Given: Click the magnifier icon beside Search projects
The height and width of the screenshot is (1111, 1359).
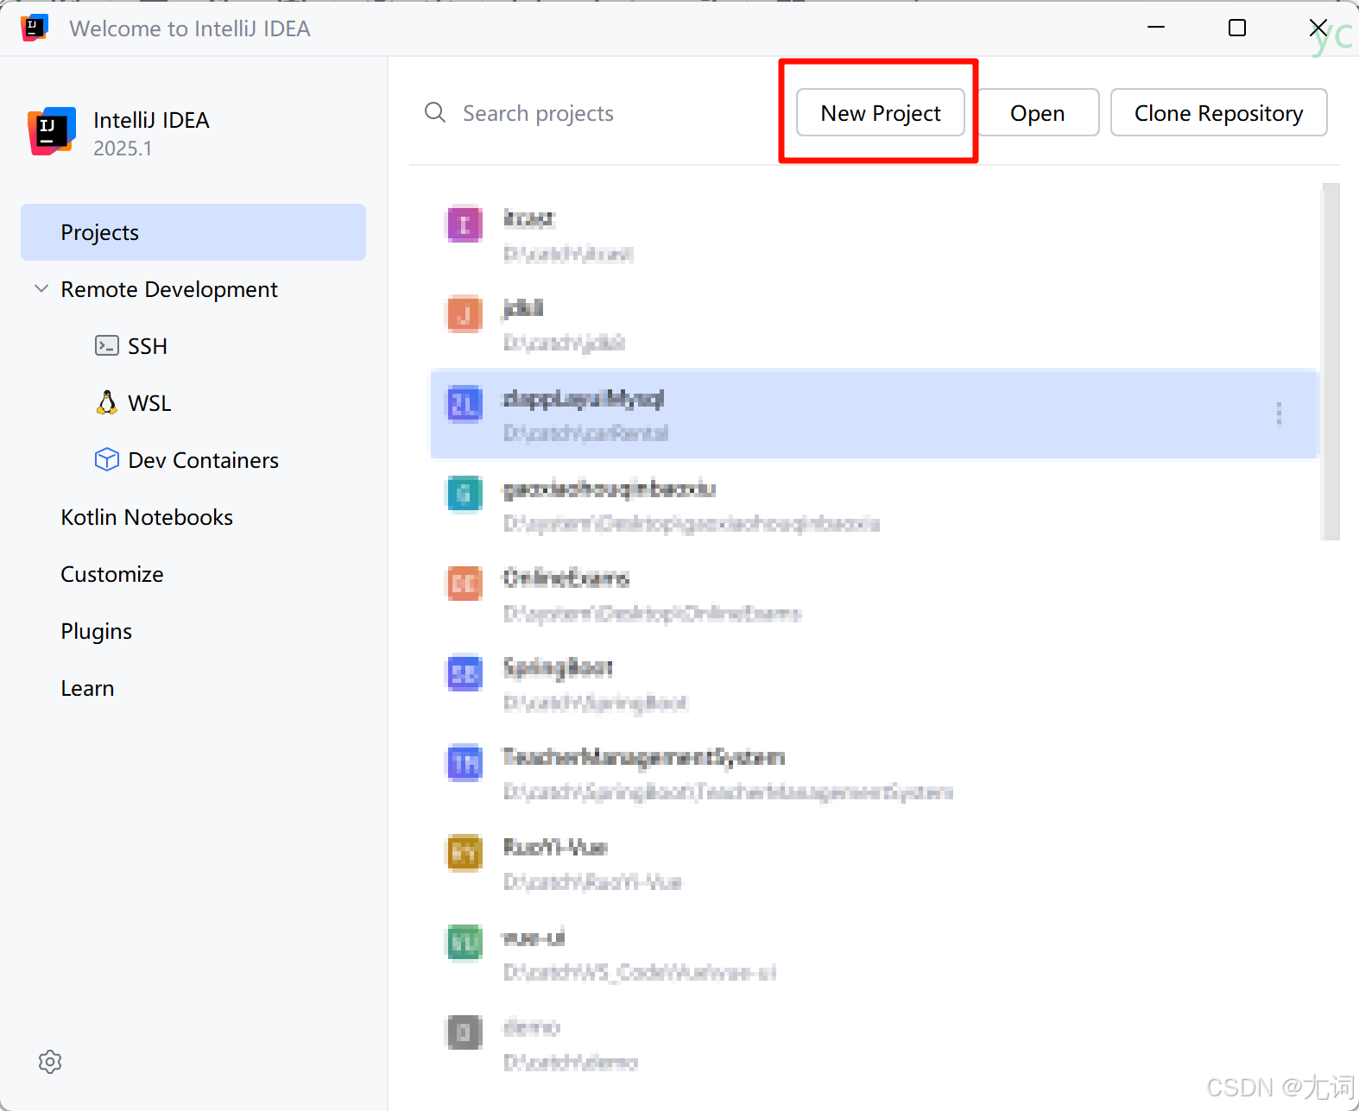Looking at the screenshot, I should coord(435,113).
